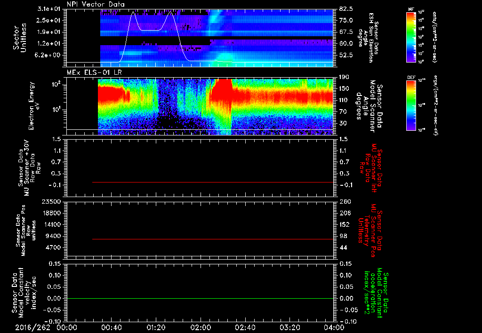Click the '98' Telemetry Pos tick label

343,236
